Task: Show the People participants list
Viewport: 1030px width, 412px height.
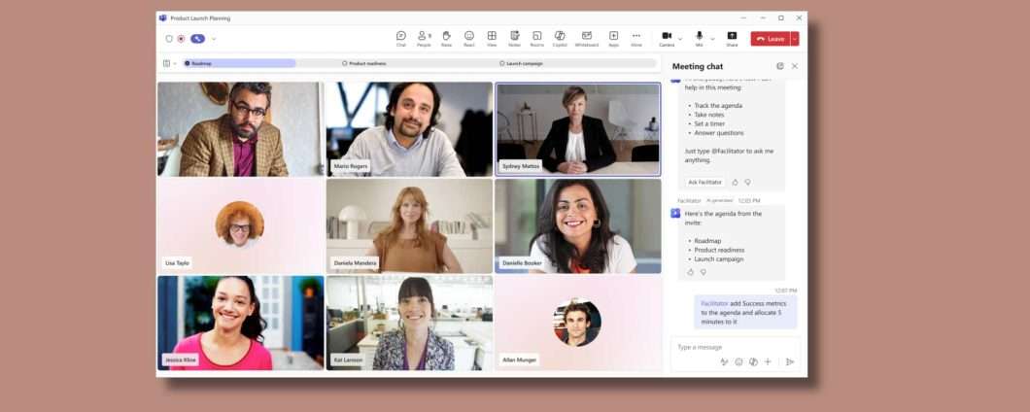Action: 424,38
